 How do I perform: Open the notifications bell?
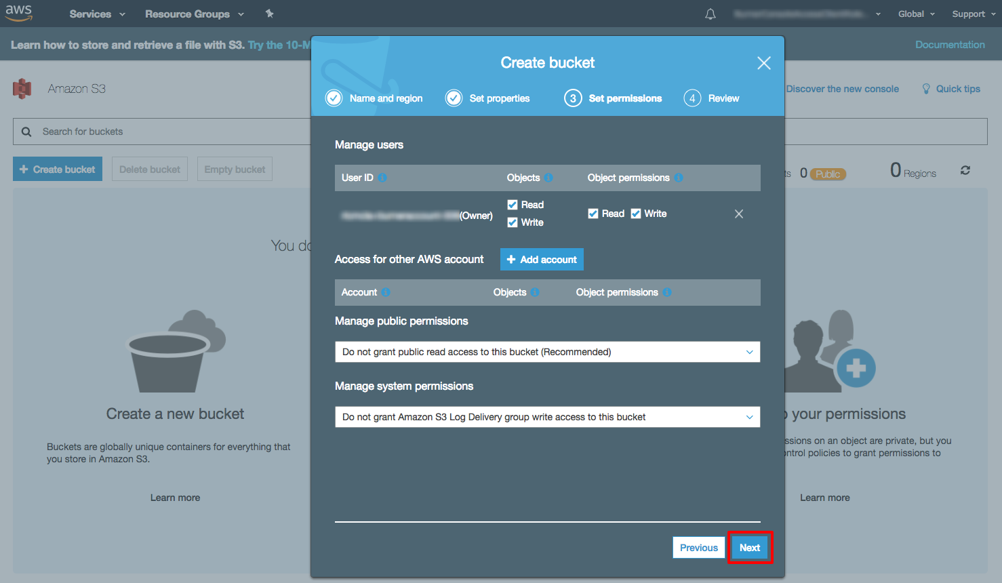[710, 14]
